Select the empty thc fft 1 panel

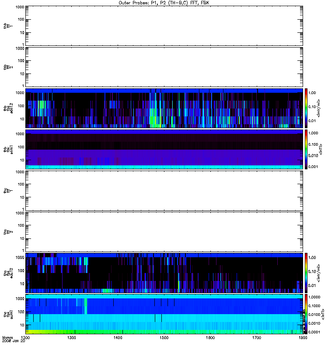point(164,191)
